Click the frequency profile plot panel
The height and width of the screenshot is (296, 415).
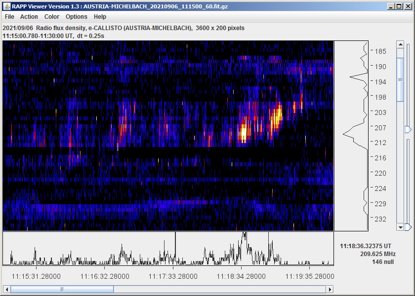tap(351, 136)
